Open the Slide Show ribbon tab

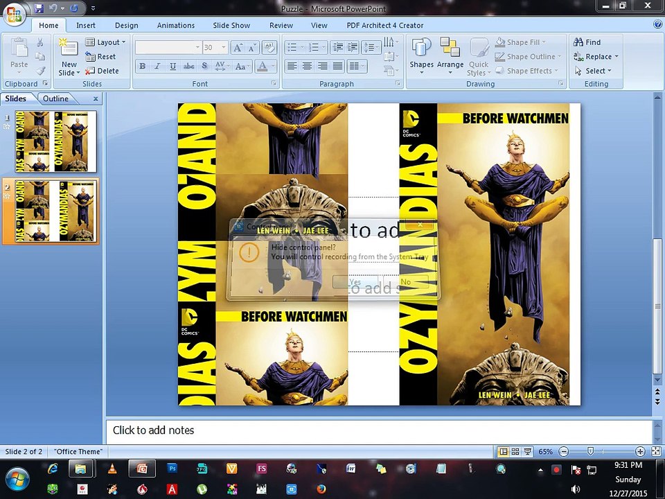tap(231, 26)
